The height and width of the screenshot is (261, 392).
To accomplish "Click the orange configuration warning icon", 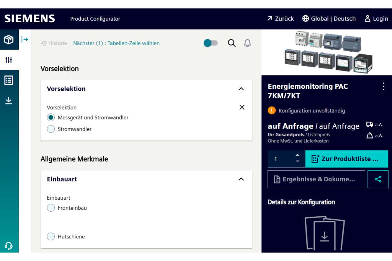I will (271, 111).
